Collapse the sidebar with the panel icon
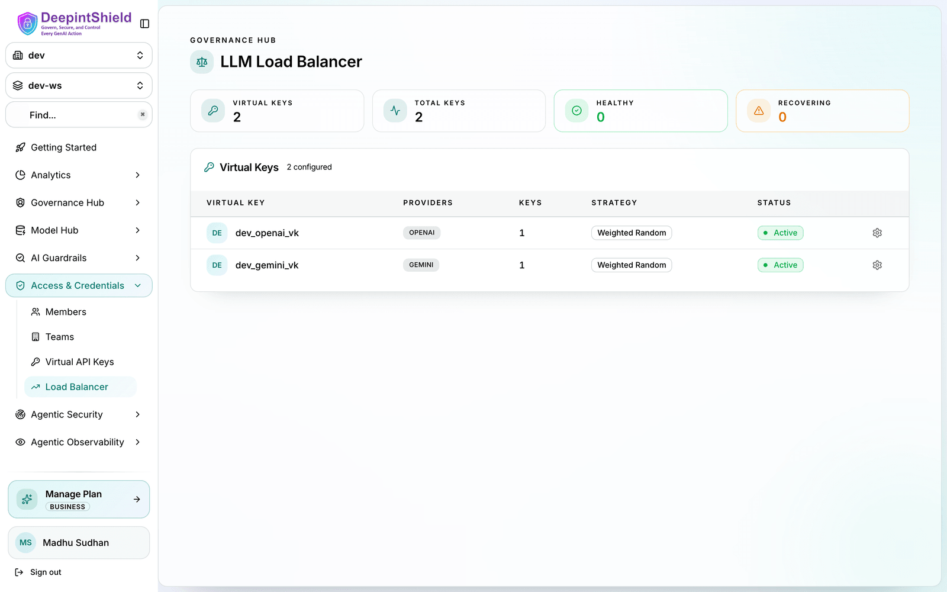This screenshot has height=592, width=947. tap(144, 24)
